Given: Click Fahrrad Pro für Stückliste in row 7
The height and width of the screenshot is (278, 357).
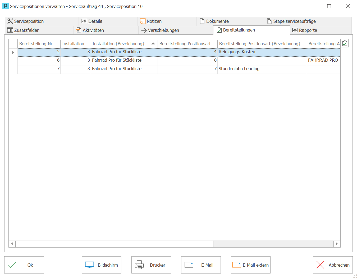Looking at the screenshot, I should coord(124,69).
